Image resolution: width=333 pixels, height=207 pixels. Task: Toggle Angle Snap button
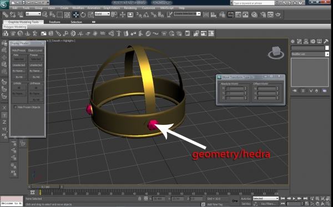[146, 14]
